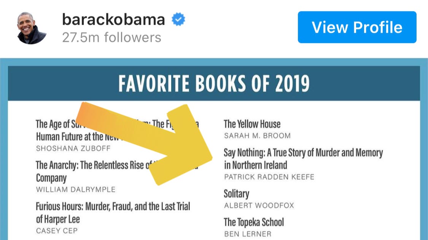Click the blue verified badge icon
428x240 pixels.
coord(178,19)
